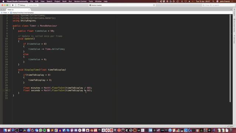Click the Dropbox icon in the menu bar

tap(164, 1)
